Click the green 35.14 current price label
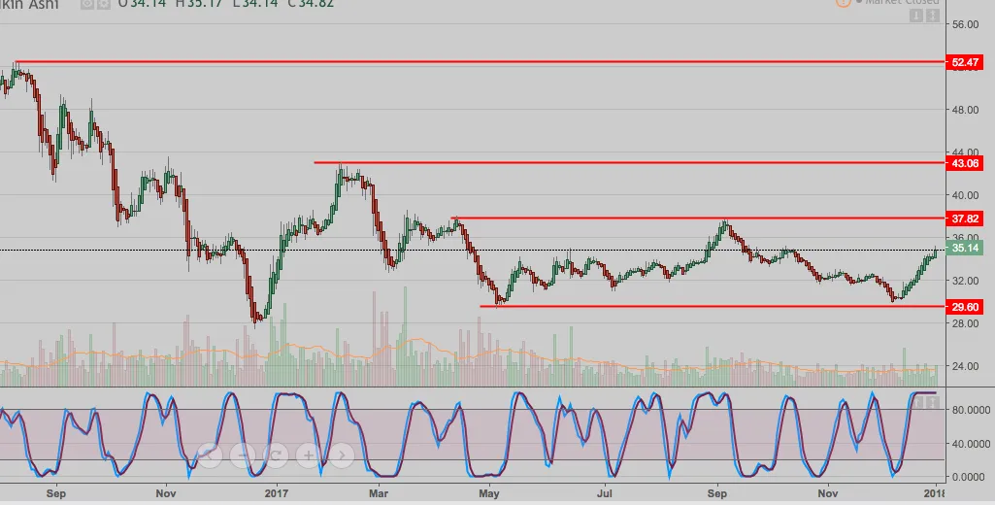The width and height of the screenshot is (995, 505). (965, 248)
